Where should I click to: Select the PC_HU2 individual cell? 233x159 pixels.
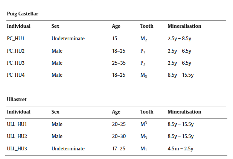(15, 51)
